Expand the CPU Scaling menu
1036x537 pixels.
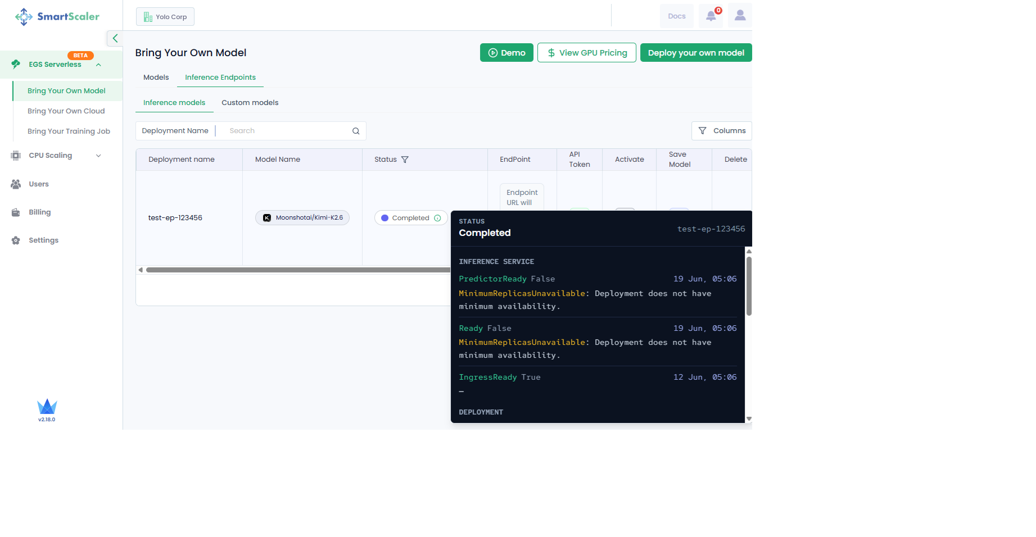tap(98, 156)
